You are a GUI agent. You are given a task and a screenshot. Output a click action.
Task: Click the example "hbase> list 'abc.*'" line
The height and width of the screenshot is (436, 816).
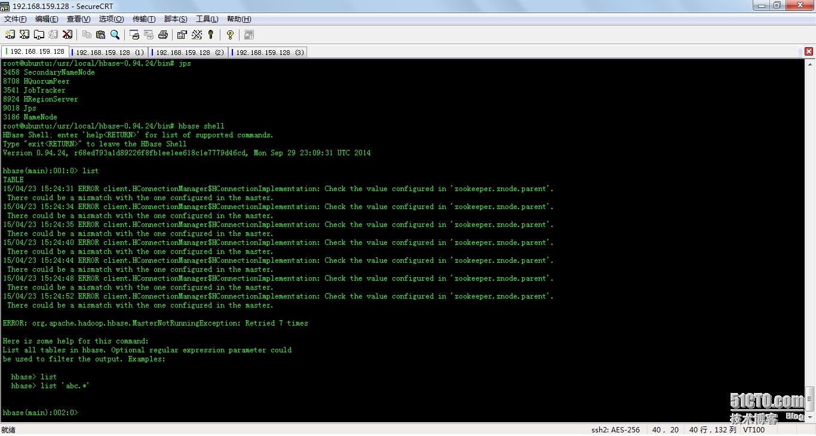(x=51, y=386)
